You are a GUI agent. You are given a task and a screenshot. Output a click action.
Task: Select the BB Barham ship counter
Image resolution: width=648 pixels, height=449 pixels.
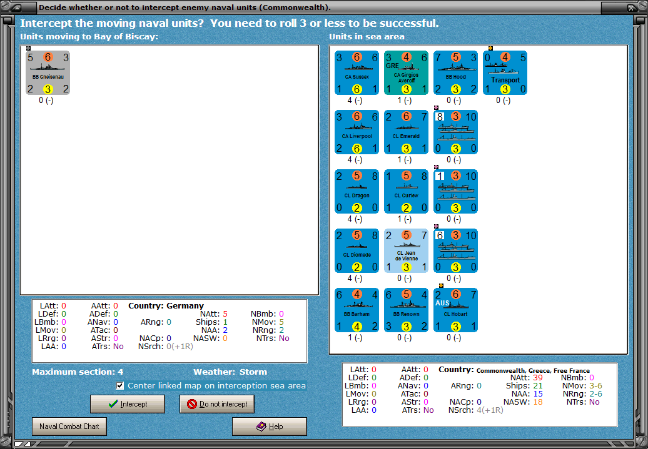[357, 310]
